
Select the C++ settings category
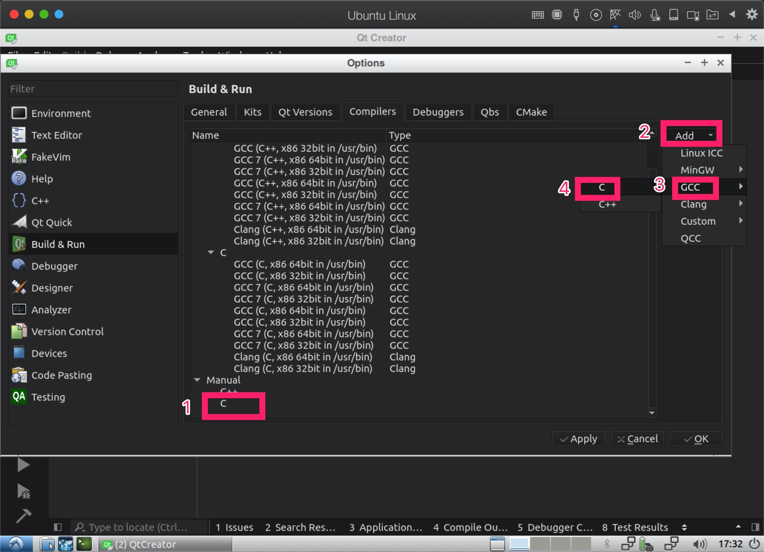(93, 200)
